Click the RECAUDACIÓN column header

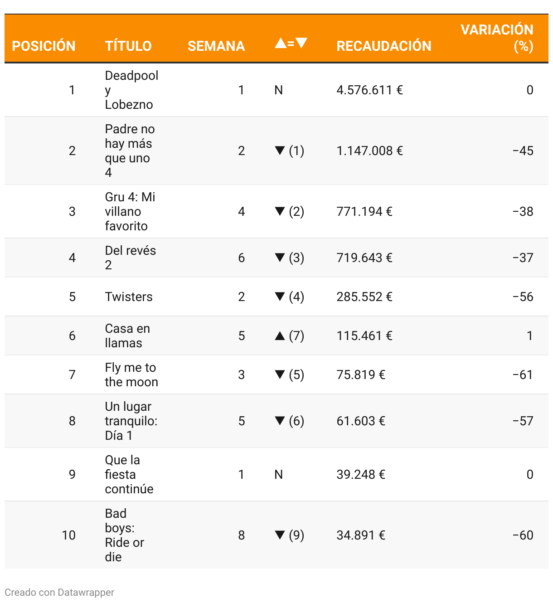point(383,46)
